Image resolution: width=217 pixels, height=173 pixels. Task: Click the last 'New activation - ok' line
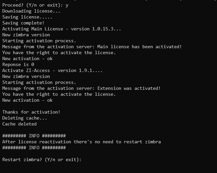[27, 100]
